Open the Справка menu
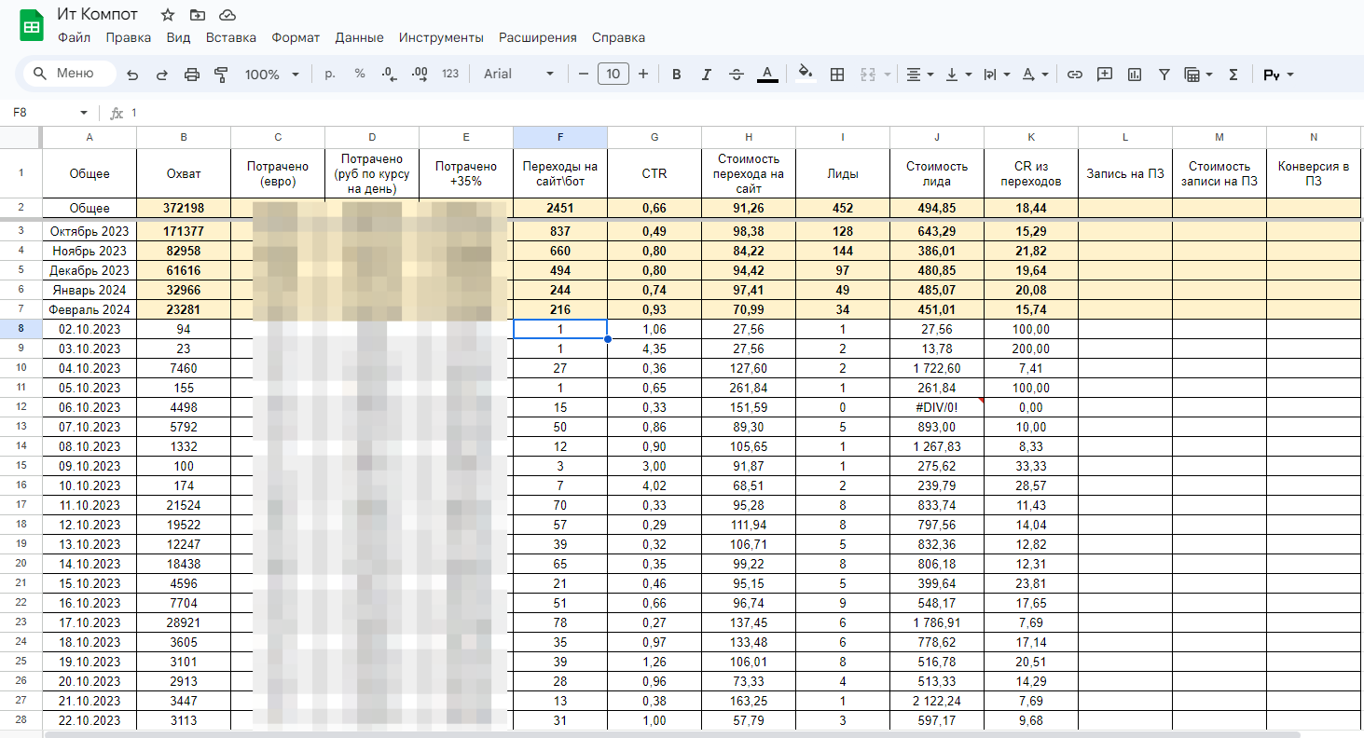This screenshot has width=1364, height=738. (618, 38)
